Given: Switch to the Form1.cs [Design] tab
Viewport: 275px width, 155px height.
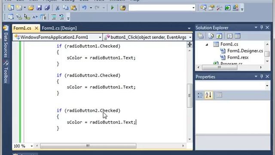Looking at the screenshot, I should 59,28.
